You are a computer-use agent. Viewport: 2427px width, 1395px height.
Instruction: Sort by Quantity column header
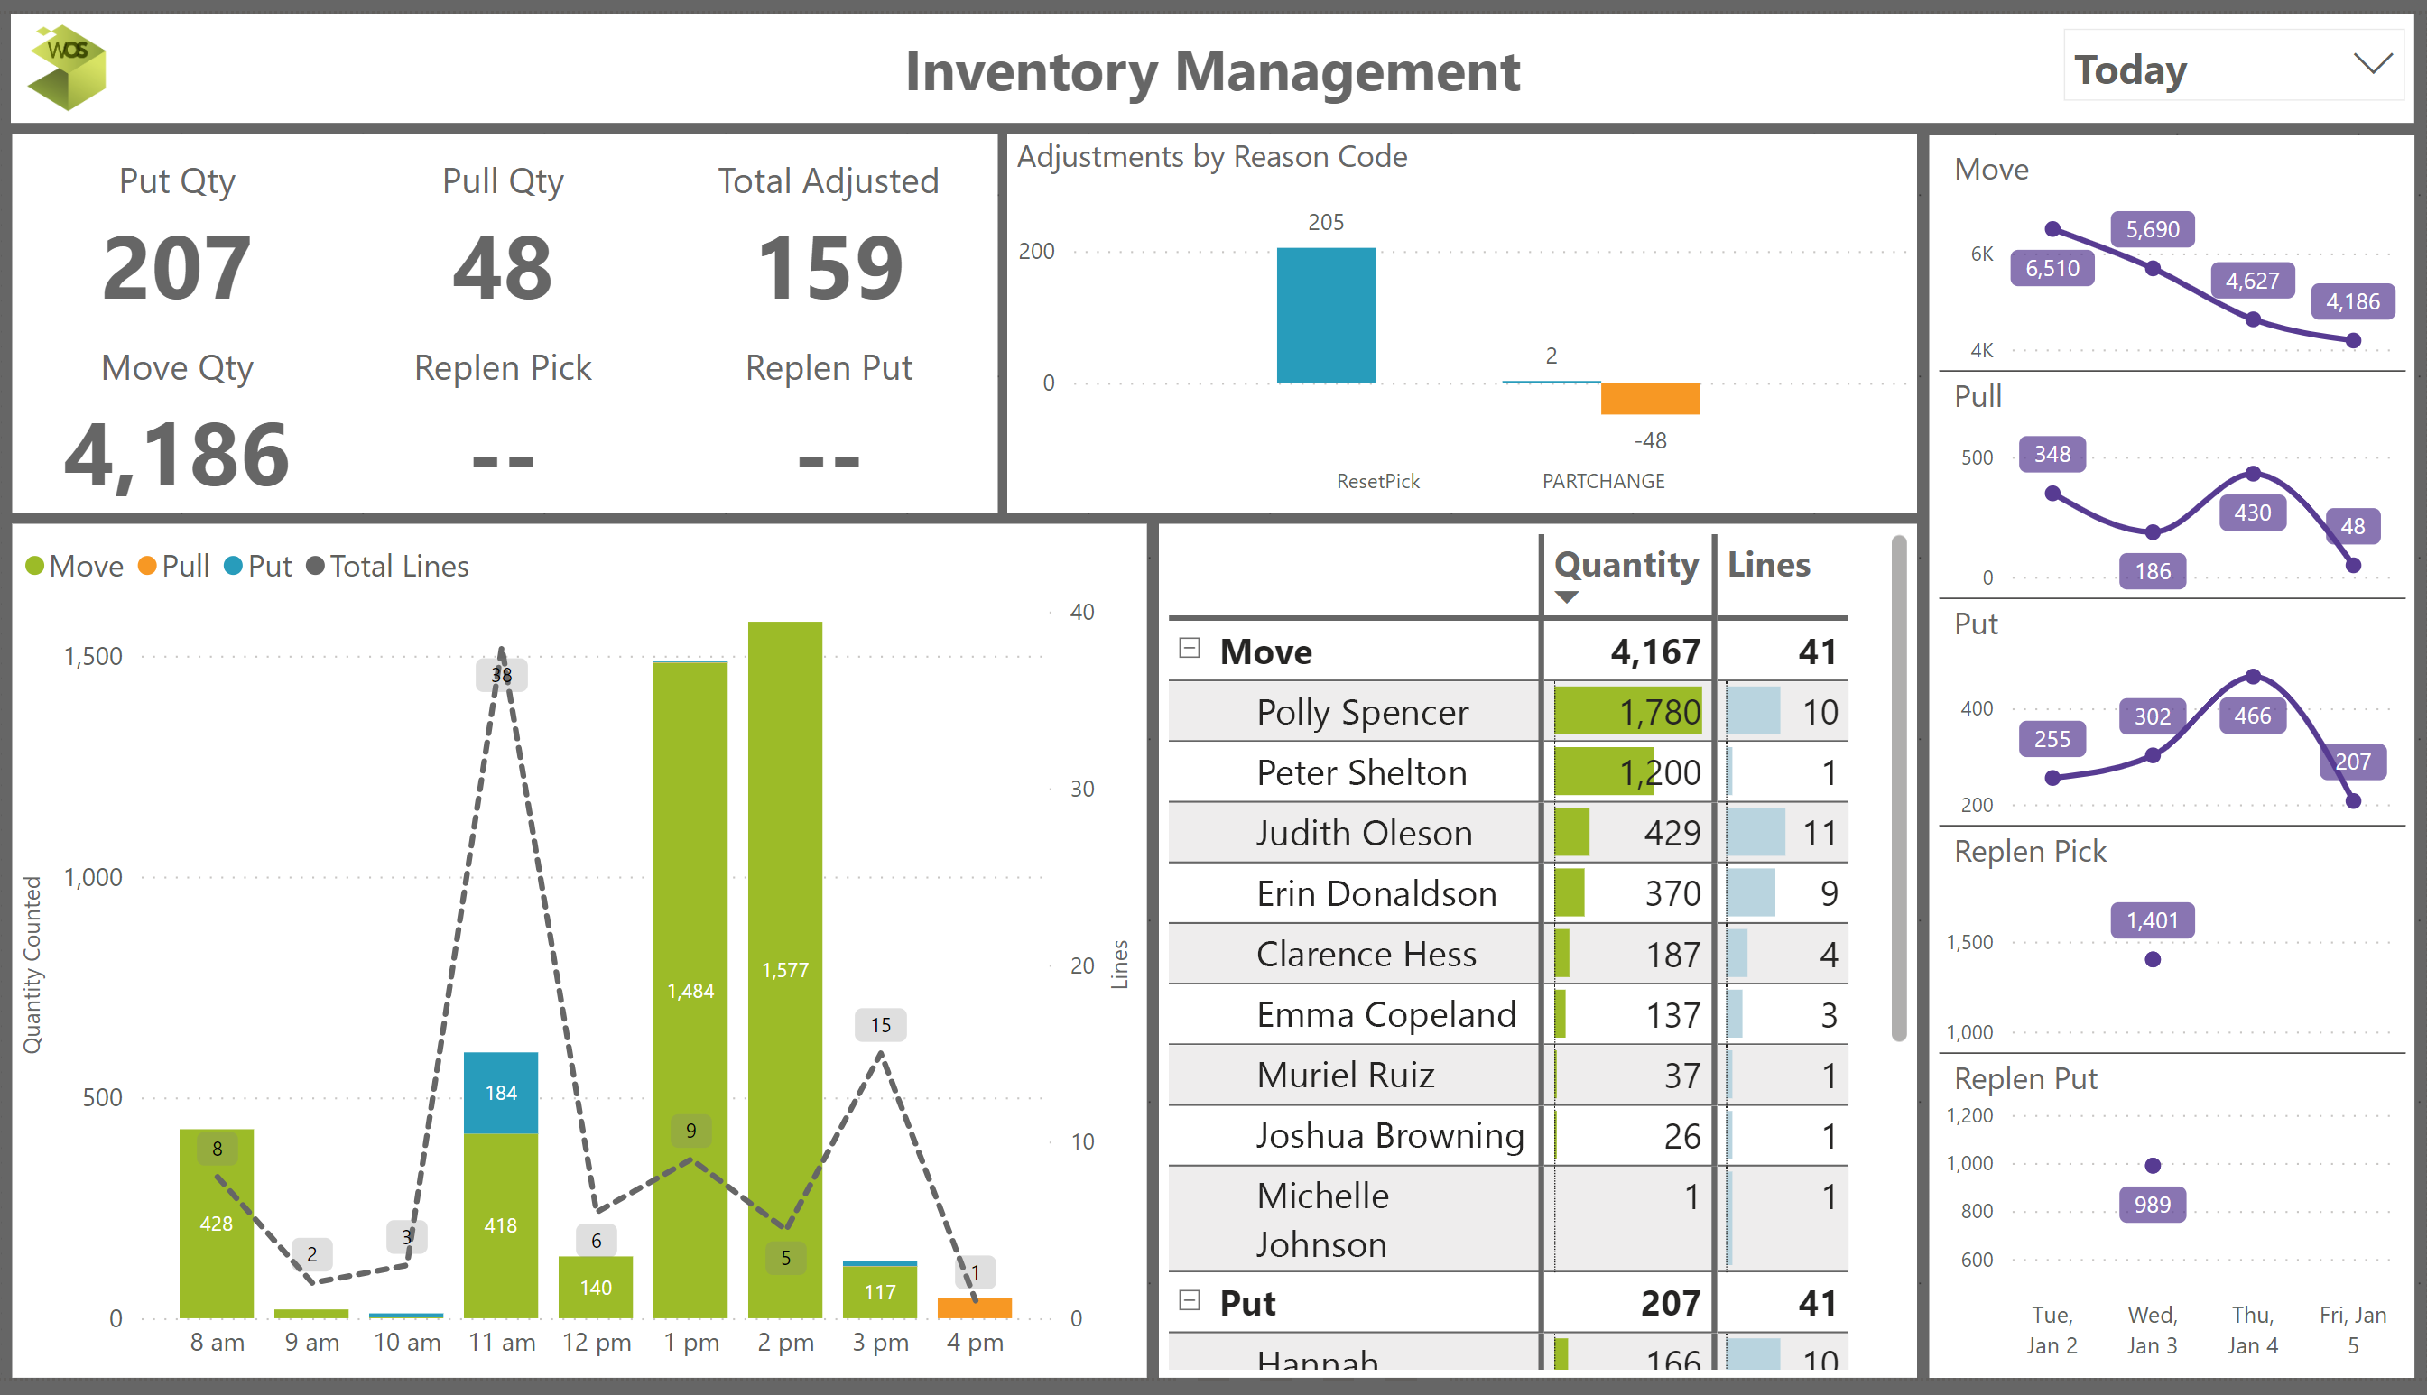point(1626,564)
